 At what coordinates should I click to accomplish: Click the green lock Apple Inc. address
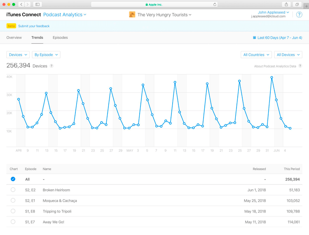(154, 5)
